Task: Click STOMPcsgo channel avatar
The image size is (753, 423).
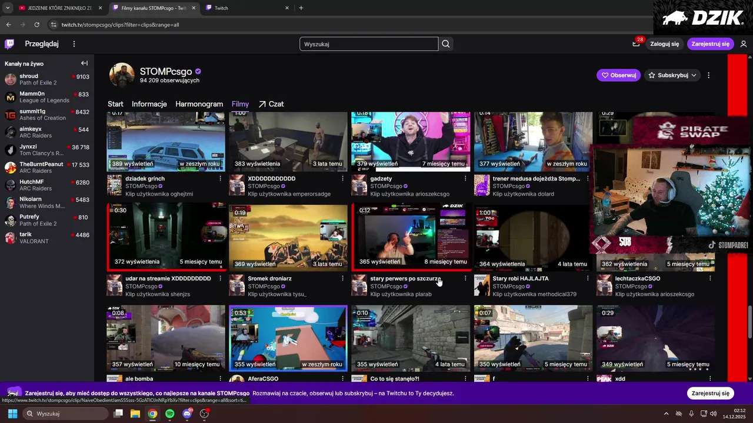Action: (x=122, y=75)
